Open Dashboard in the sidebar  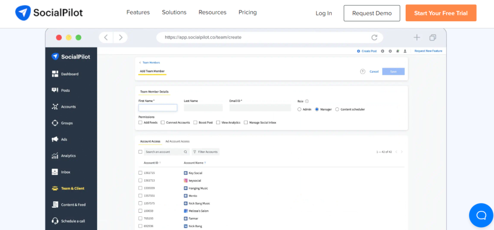65,74
